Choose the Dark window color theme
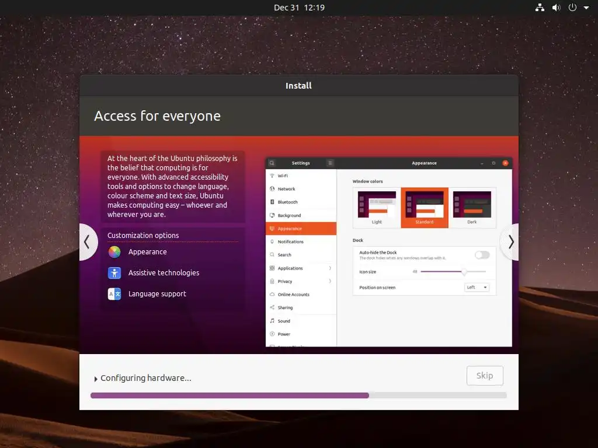 (472, 208)
